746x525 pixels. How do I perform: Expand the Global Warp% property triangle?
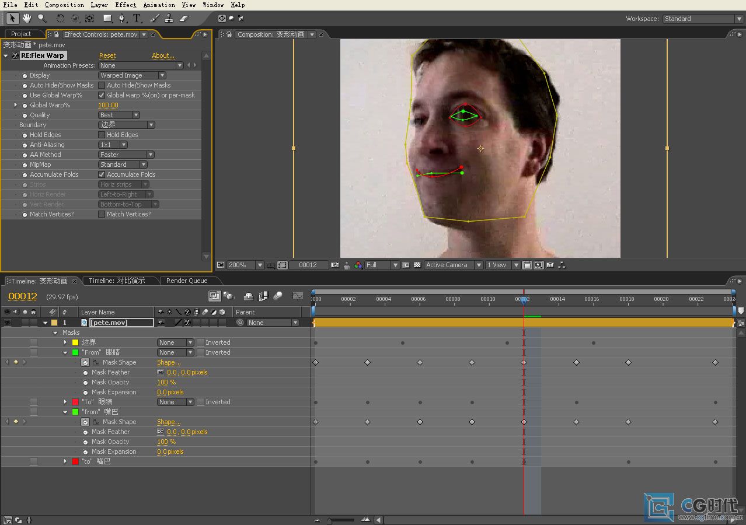pyautogui.click(x=16, y=105)
